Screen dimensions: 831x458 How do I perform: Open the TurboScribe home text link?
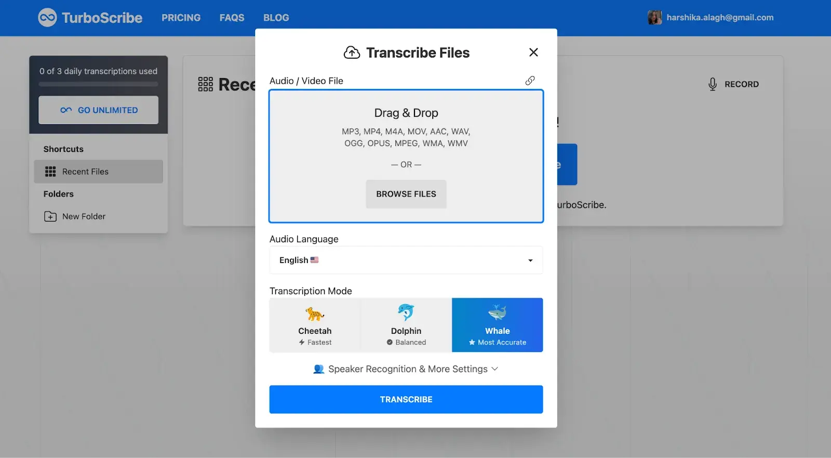102,18
